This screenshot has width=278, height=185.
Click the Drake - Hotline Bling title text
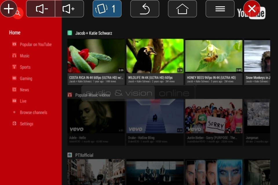point(141,138)
